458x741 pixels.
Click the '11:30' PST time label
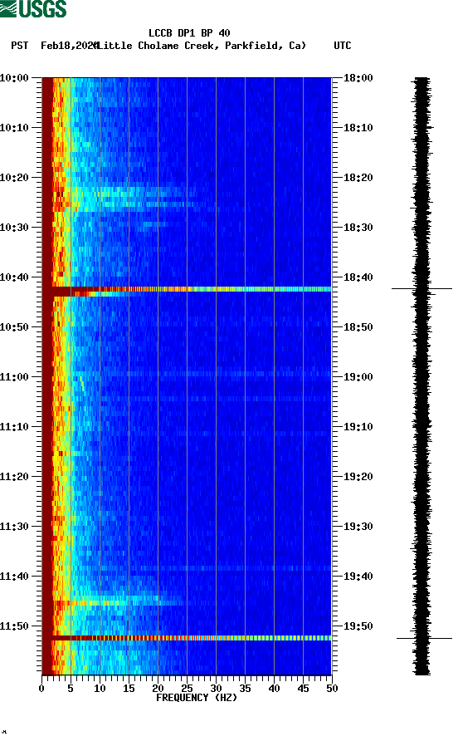tap(14, 527)
